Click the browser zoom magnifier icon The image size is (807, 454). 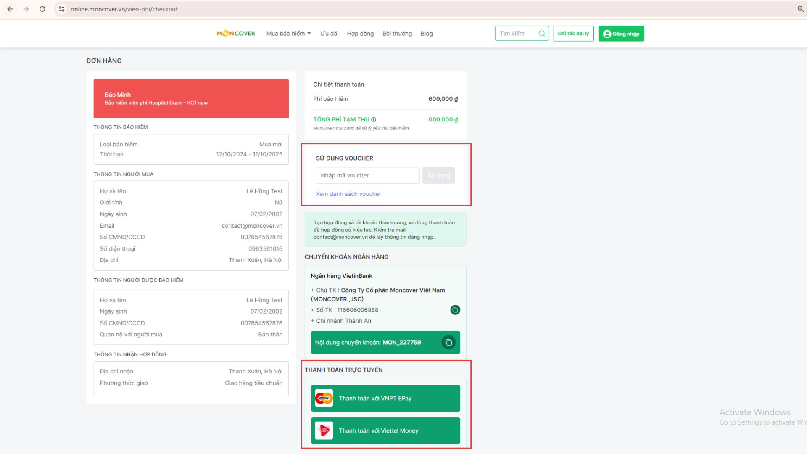[x=800, y=9]
